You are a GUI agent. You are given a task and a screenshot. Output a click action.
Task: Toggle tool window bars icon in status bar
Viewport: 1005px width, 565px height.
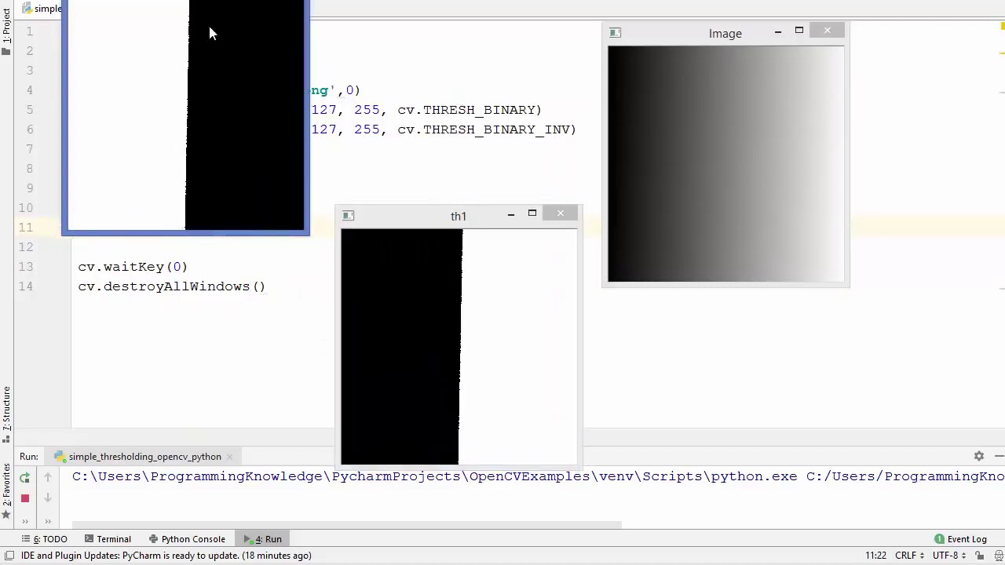coord(9,556)
